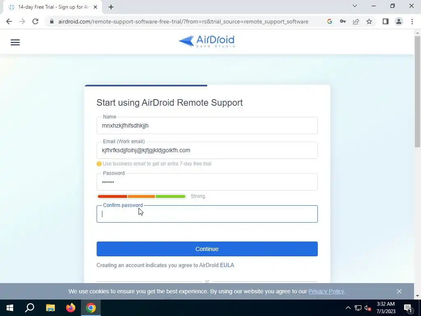Open a new tab
This screenshot has height=316, width=421.
click(111, 7)
